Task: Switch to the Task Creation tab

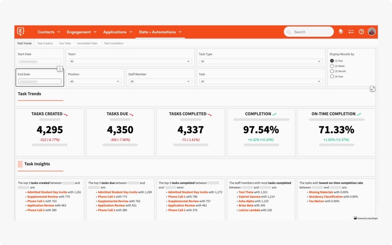Action: tap(45, 43)
